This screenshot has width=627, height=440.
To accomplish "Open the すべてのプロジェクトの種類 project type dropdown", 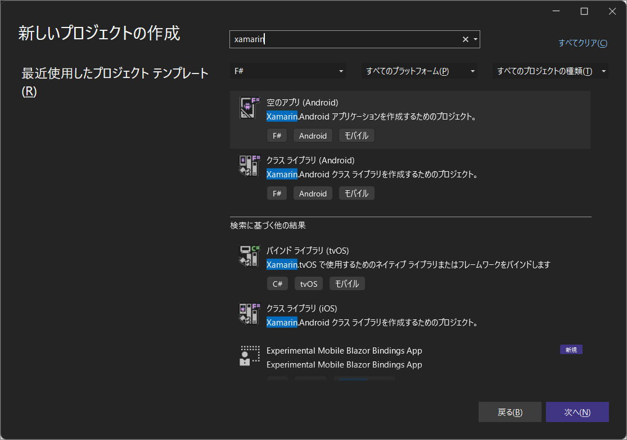I will [x=550, y=71].
